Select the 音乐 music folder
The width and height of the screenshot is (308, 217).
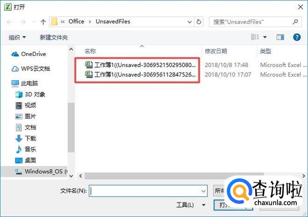(26, 149)
